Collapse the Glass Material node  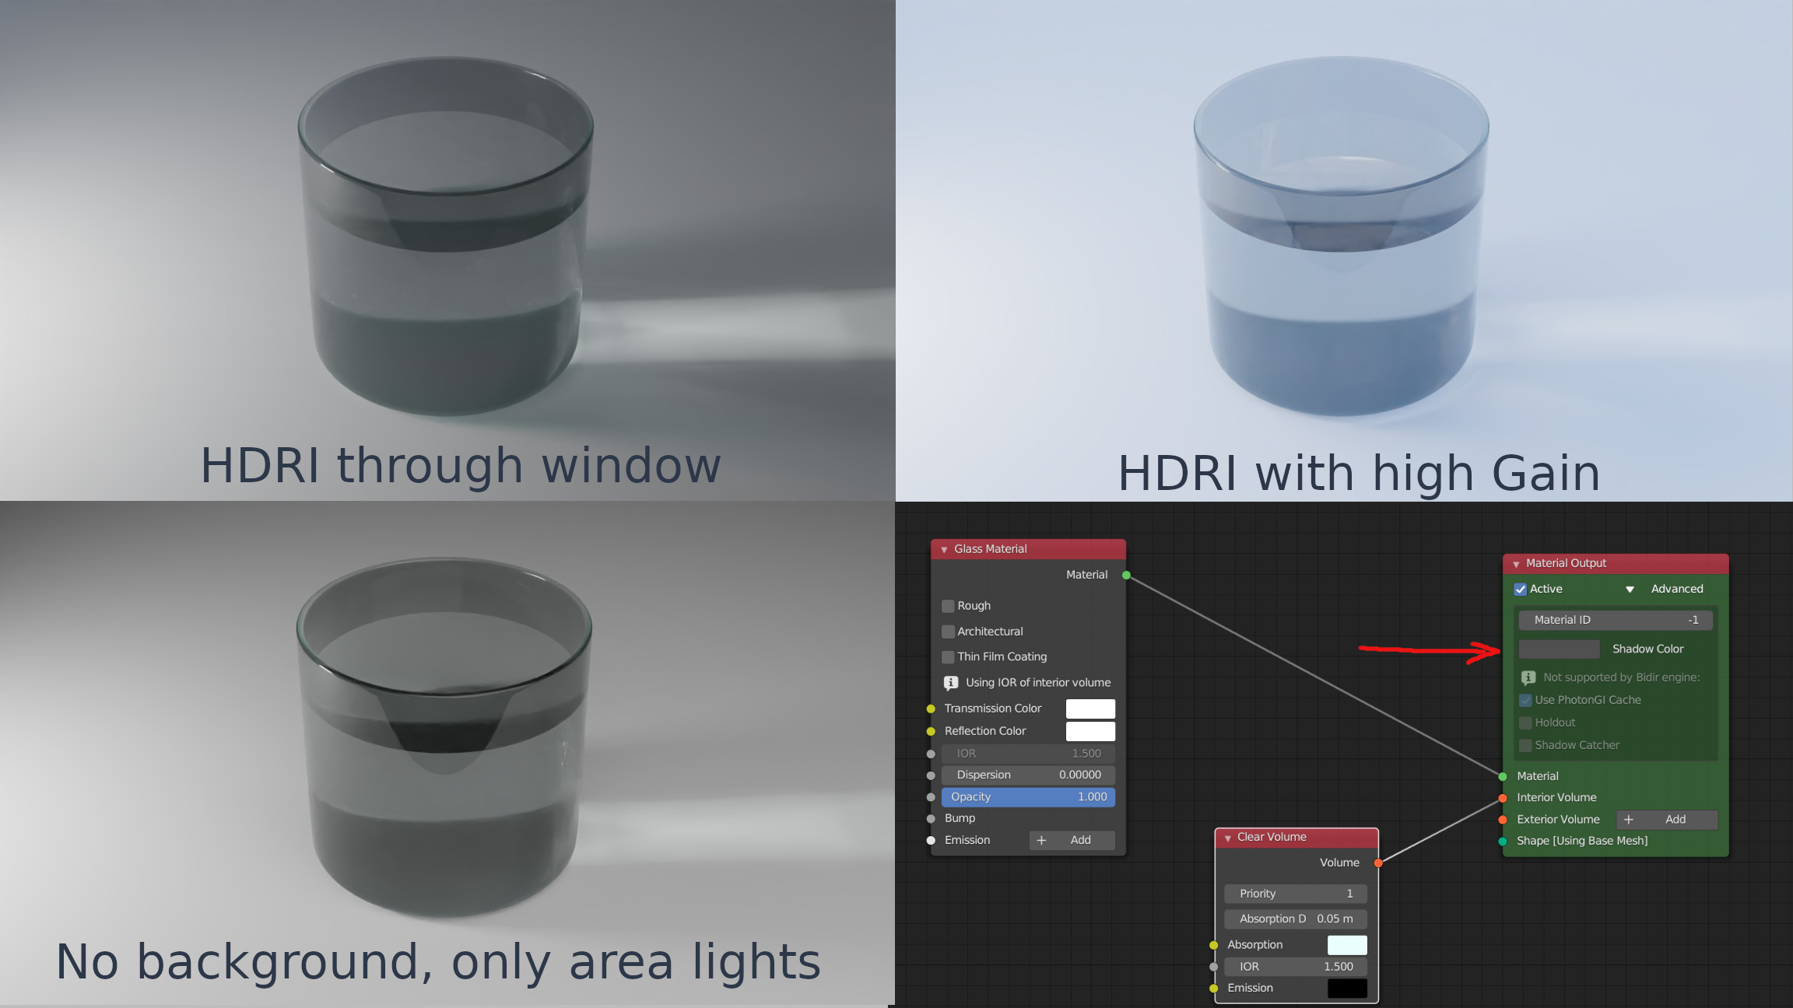pos(944,549)
